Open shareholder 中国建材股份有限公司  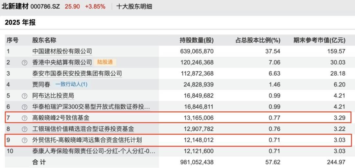click(62, 51)
